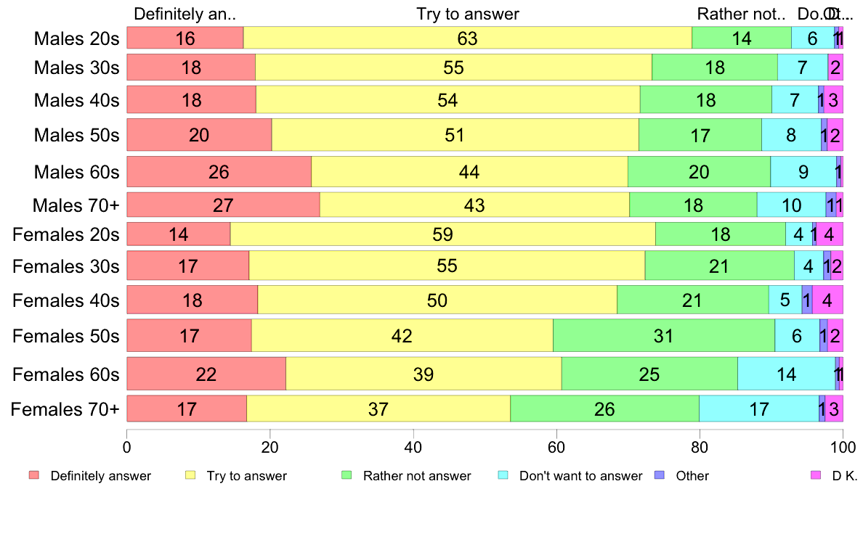Click the yellow Try to answer legend swatch

[x=190, y=475]
